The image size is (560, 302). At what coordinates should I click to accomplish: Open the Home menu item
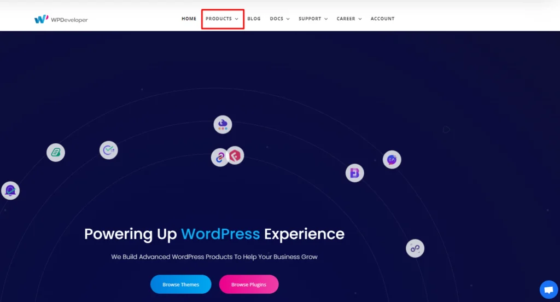click(189, 19)
